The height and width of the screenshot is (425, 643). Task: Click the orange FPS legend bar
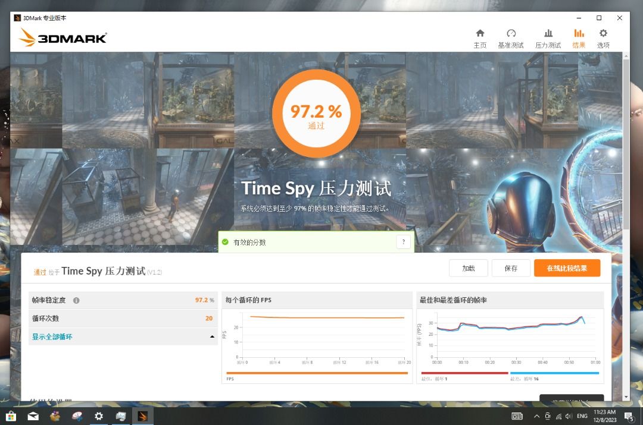[317, 373]
